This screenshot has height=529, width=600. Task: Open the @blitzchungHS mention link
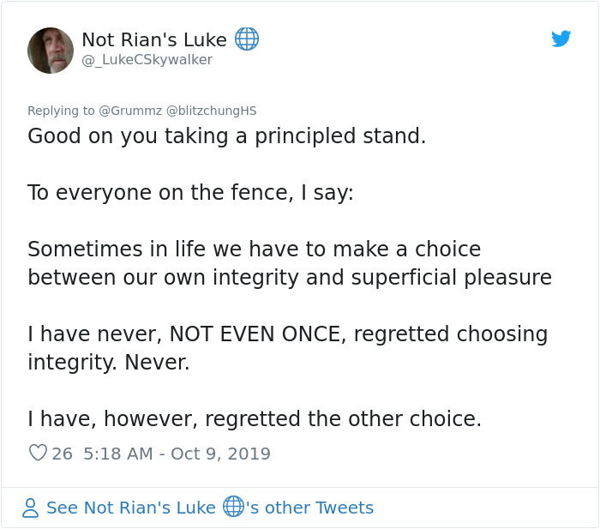click(211, 110)
